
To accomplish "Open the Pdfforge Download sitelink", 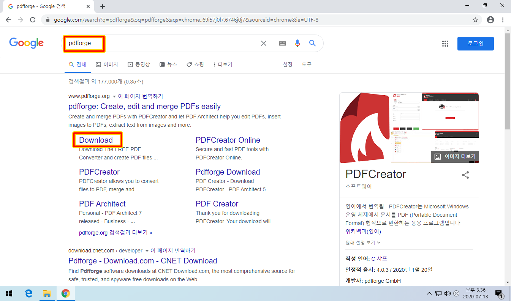I will point(228,172).
